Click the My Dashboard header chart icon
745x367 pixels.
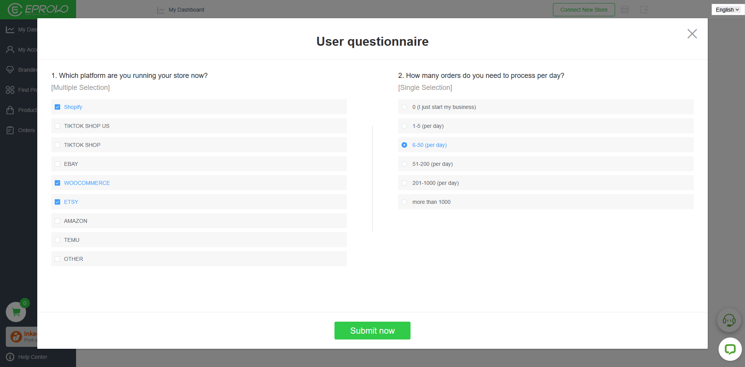pos(161,10)
